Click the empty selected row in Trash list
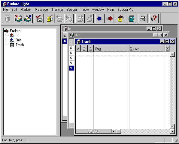This screenshot has width=179, height=144. coord(123,54)
